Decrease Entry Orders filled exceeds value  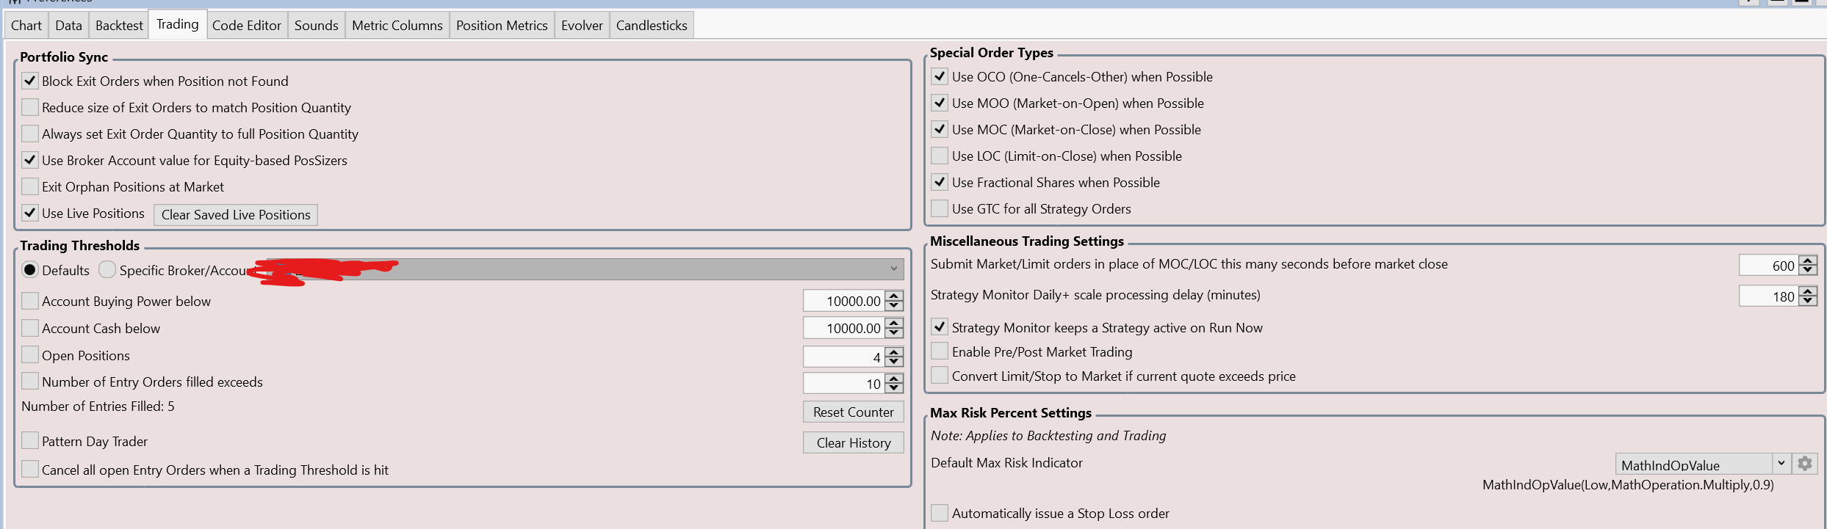pyautogui.click(x=894, y=388)
